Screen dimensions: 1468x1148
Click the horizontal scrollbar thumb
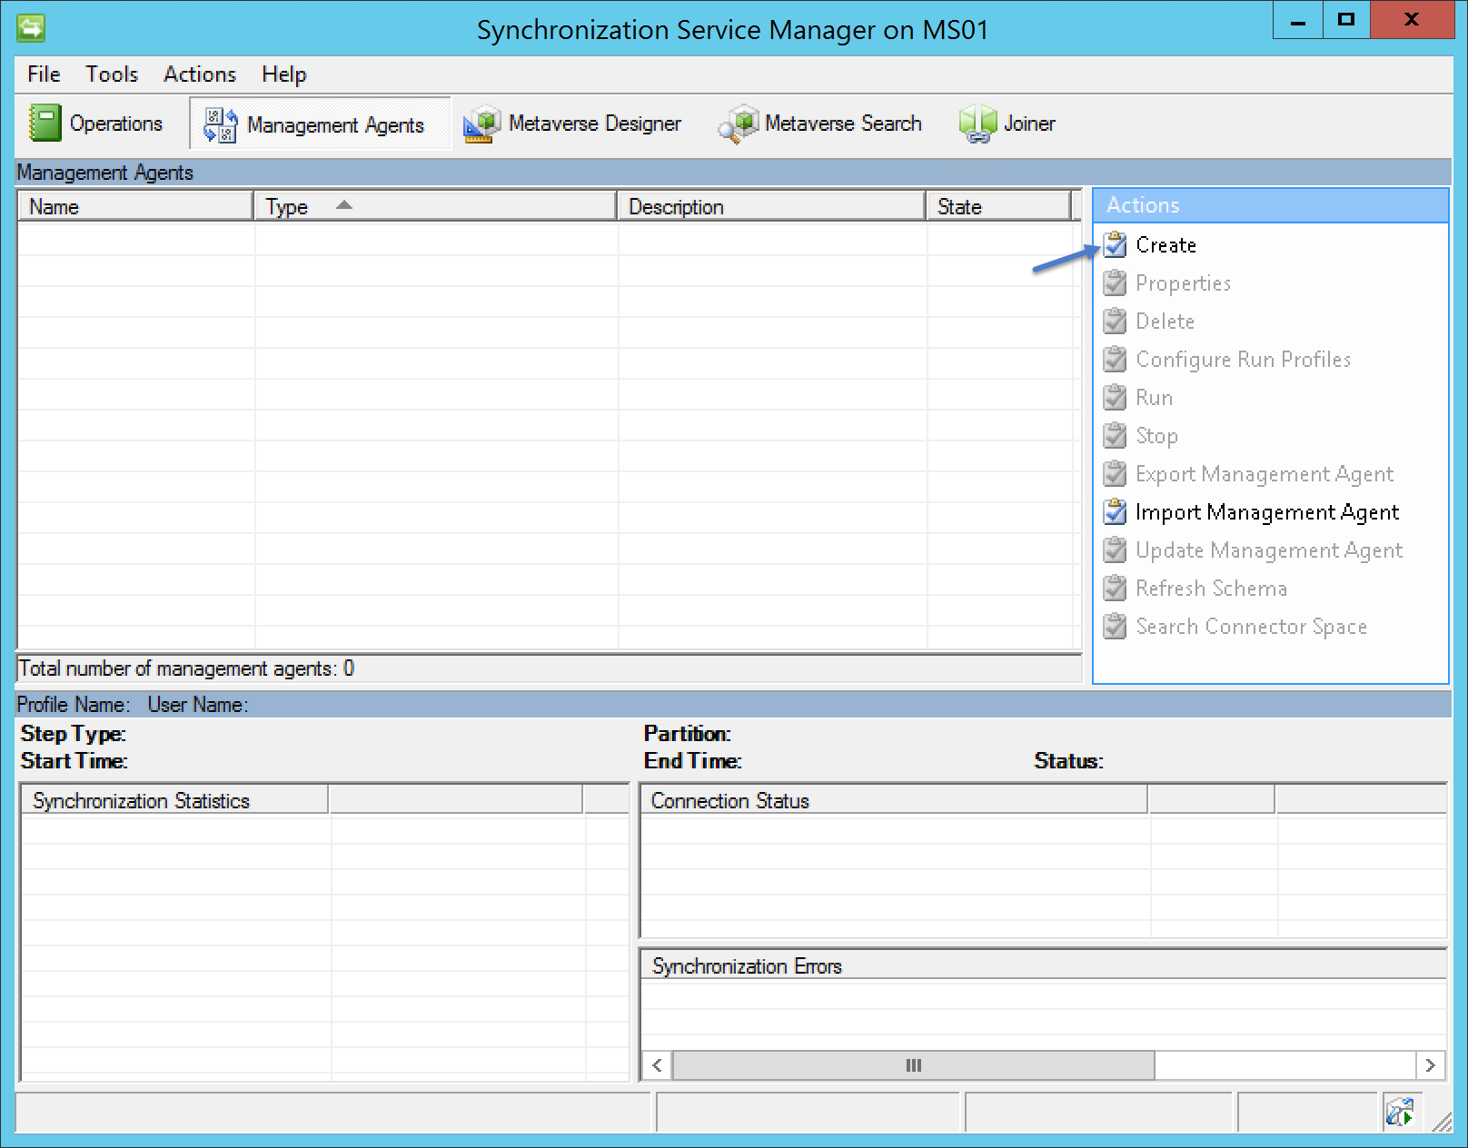point(914,1065)
